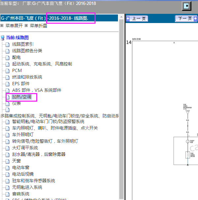Click page icon beside 车内照明灯 entry
The height and width of the screenshot is (200, 198).
8,128
